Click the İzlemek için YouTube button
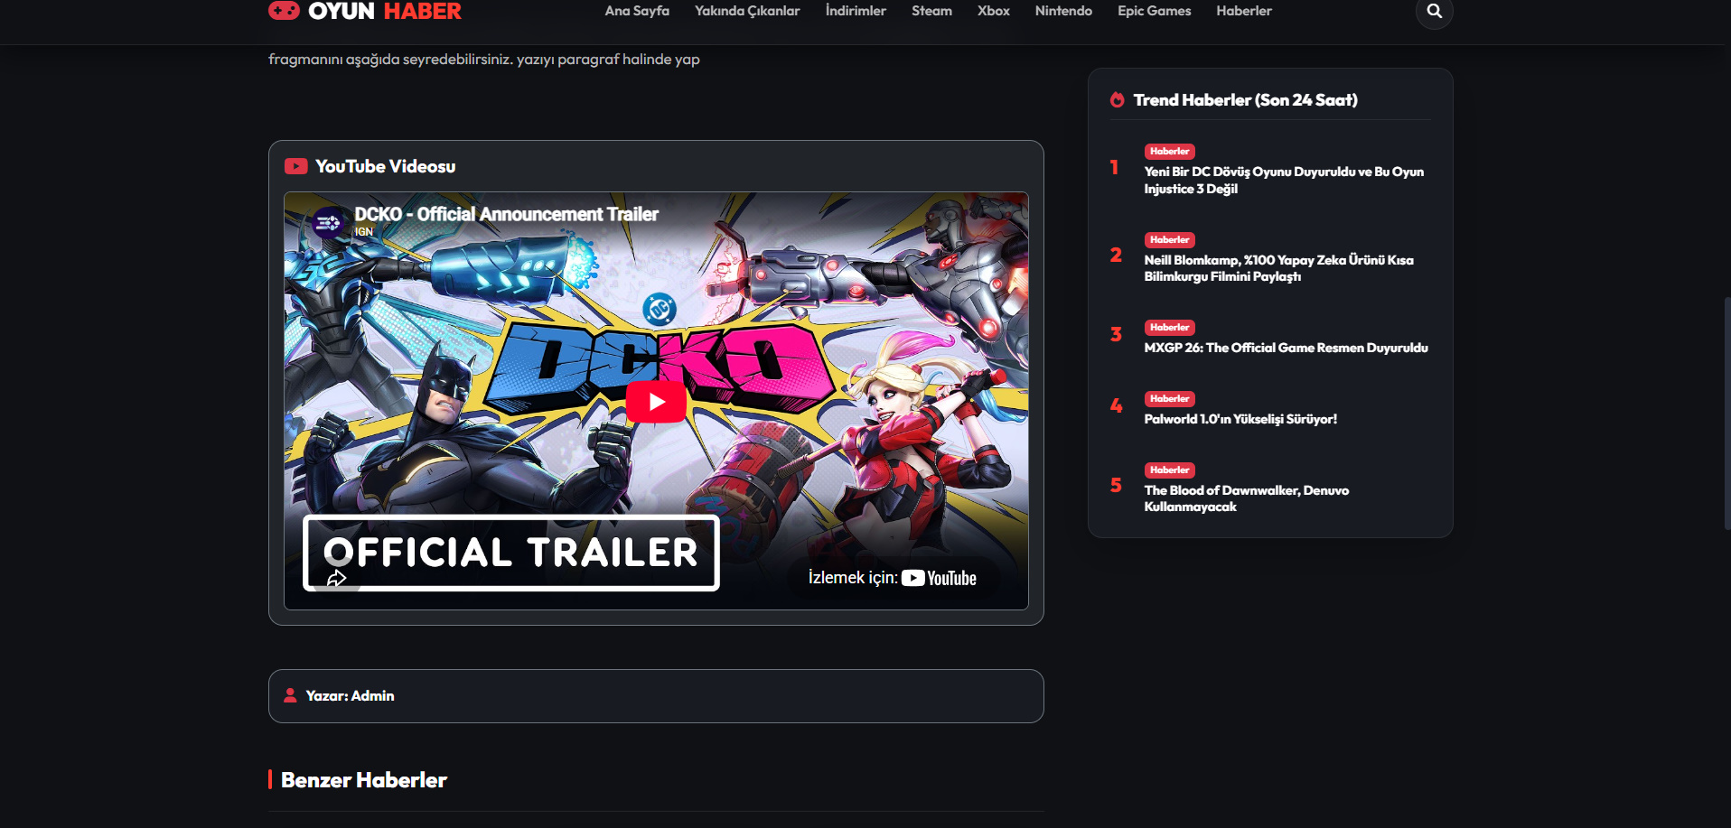 tap(892, 578)
